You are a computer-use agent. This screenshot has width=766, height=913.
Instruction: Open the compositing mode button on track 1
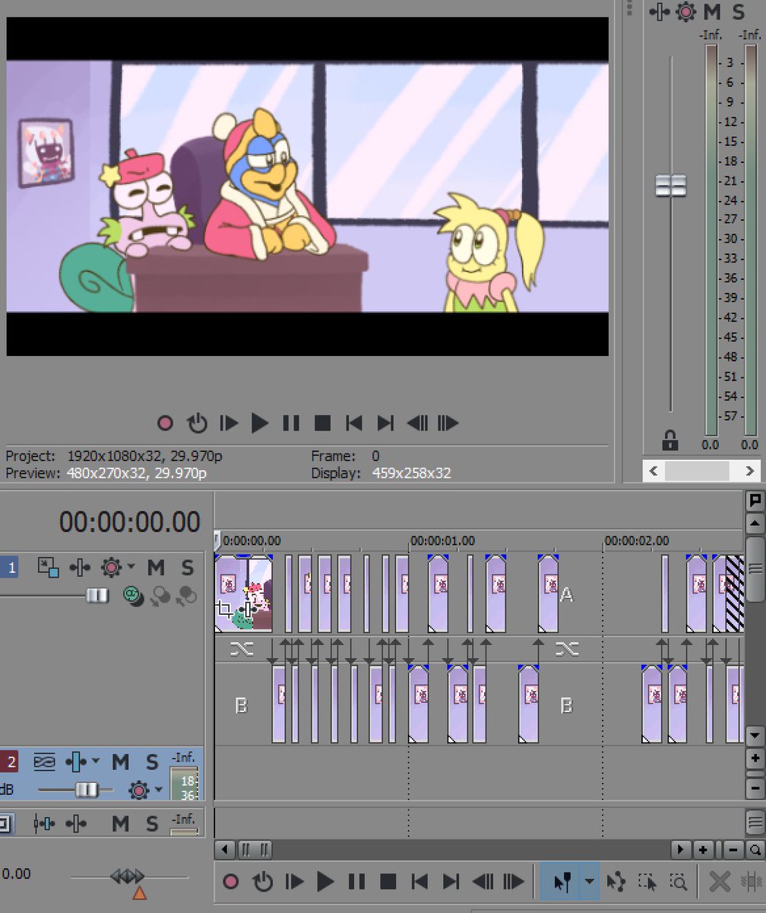pyautogui.click(x=132, y=595)
